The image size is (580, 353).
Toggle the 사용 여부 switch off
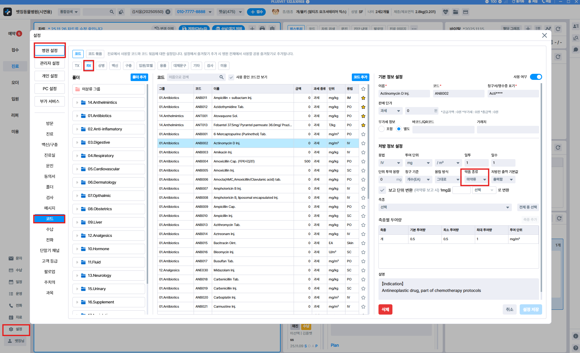coord(536,77)
